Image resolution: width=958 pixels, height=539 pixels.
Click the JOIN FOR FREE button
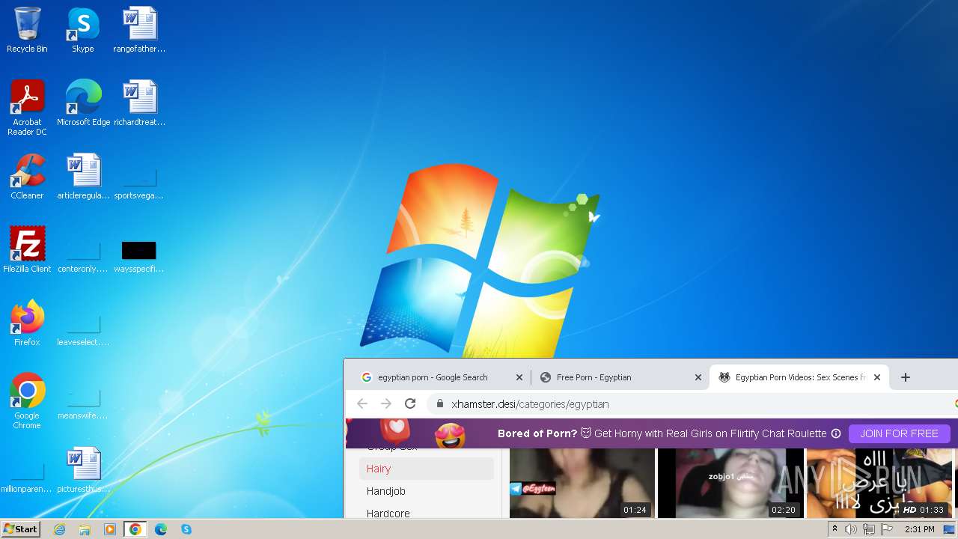(x=899, y=433)
